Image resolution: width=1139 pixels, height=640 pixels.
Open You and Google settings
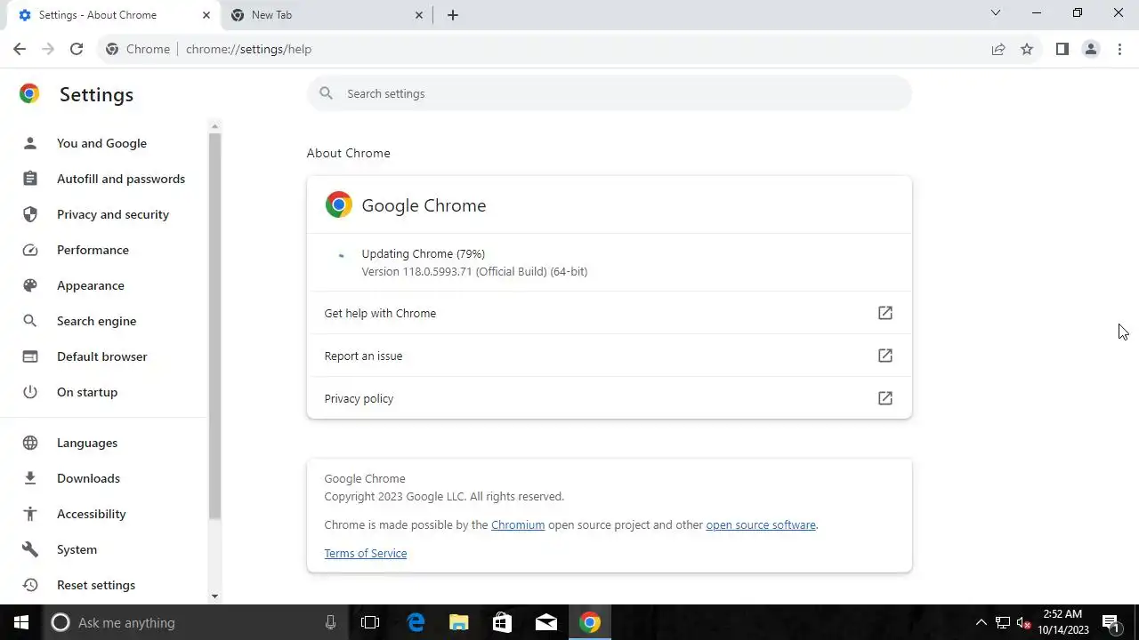coord(101,143)
